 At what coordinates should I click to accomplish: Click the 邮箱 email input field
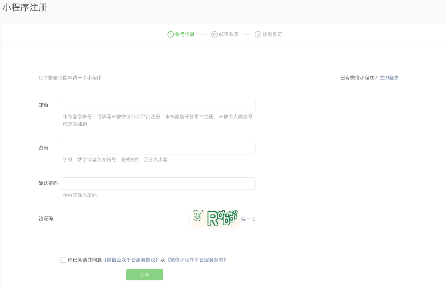[x=159, y=105]
